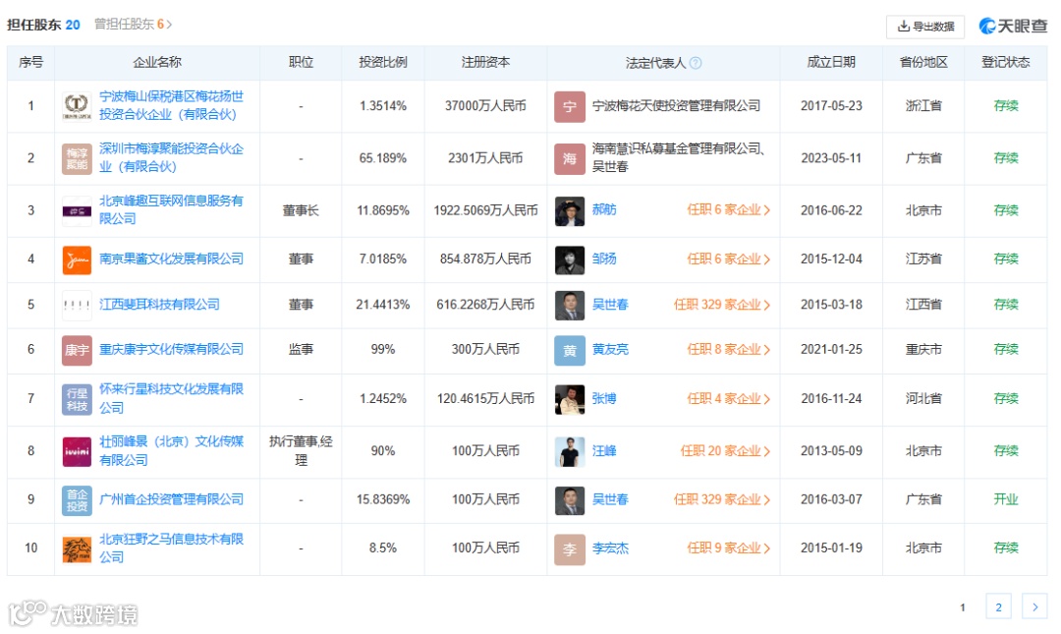Open 李宏杰 legal representative name

click(610, 548)
